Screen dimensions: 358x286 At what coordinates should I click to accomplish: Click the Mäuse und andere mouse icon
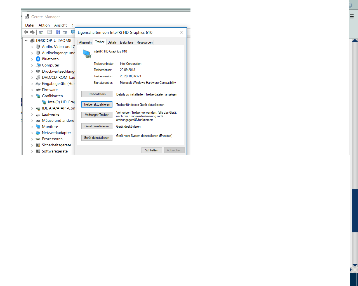pos(38,120)
